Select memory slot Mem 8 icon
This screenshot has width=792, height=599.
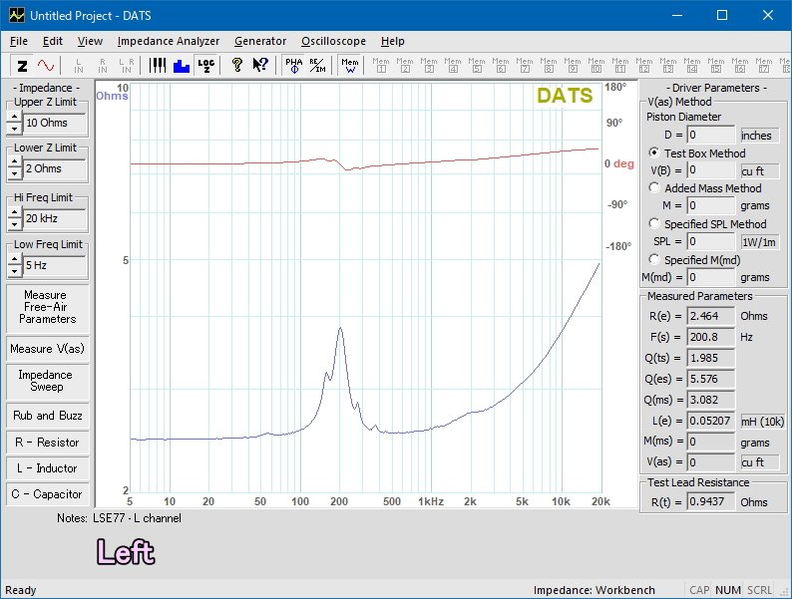point(549,65)
